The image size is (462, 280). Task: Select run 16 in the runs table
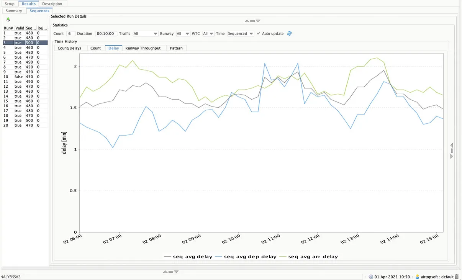[x=25, y=106]
